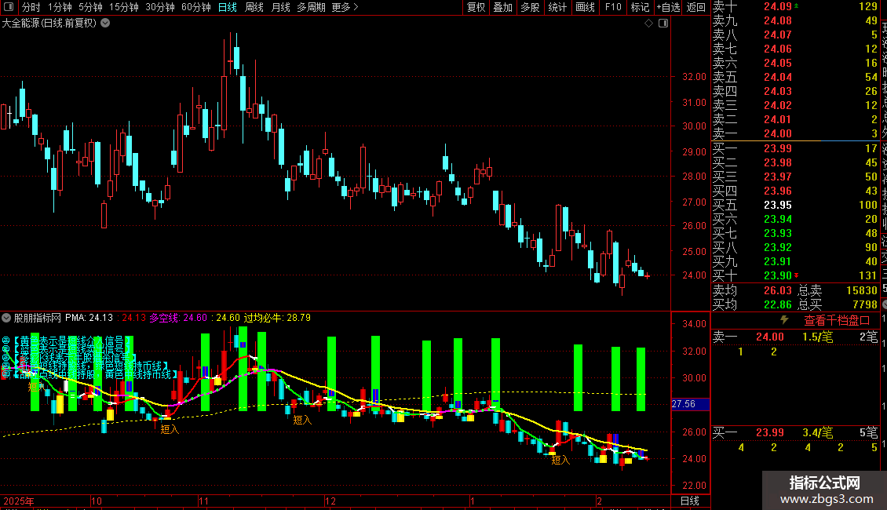Select the 60分钟 period tab
The width and height of the screenshot is (887, 510).
coord(195,7)
